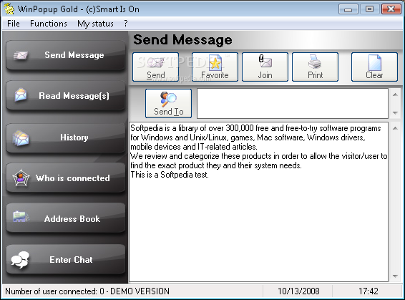This screenshot has height=300, width=405.
Task: Minimize the WinPopup Gold window
Action: click(x=348, y=9)
